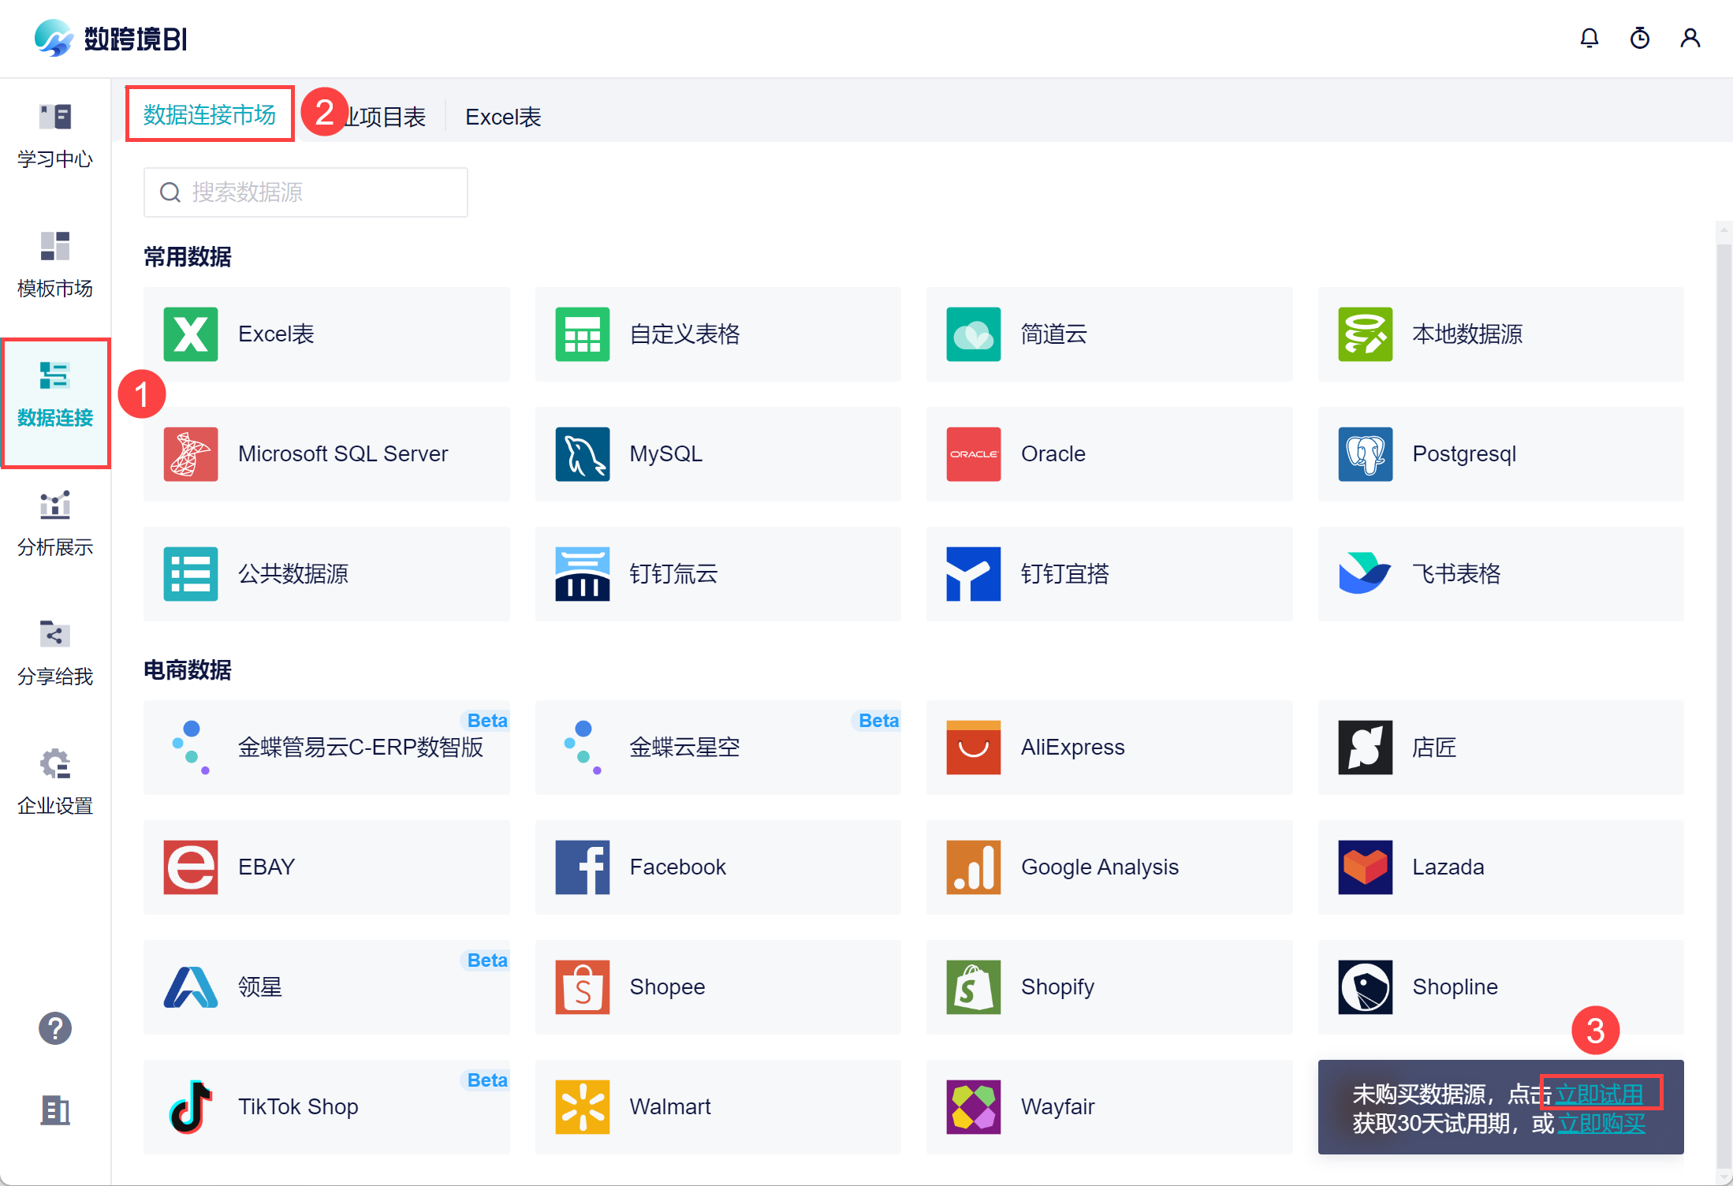The height and width of the screenshot is (1186, 1733).
Task: Switch to the Excel表 tab
Action: click(503, 117)
